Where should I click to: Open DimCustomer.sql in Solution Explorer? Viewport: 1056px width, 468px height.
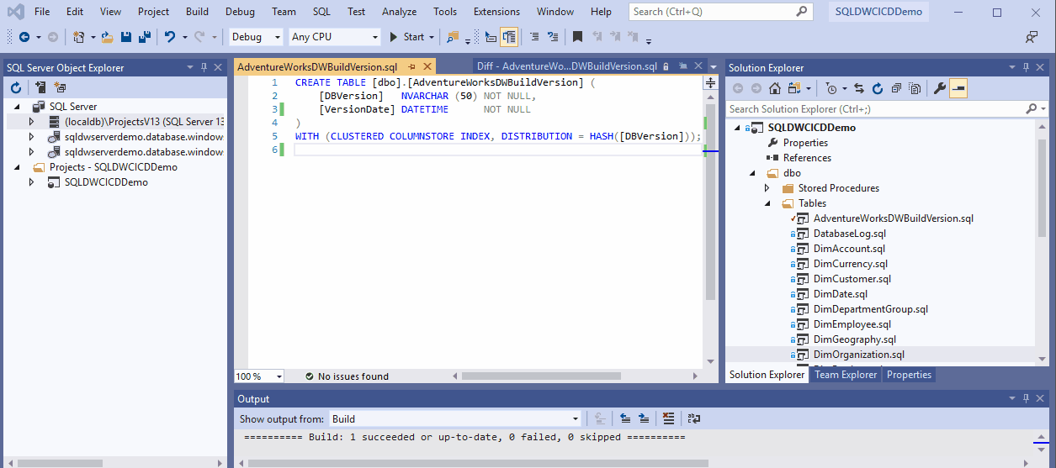tap(852, 279)
